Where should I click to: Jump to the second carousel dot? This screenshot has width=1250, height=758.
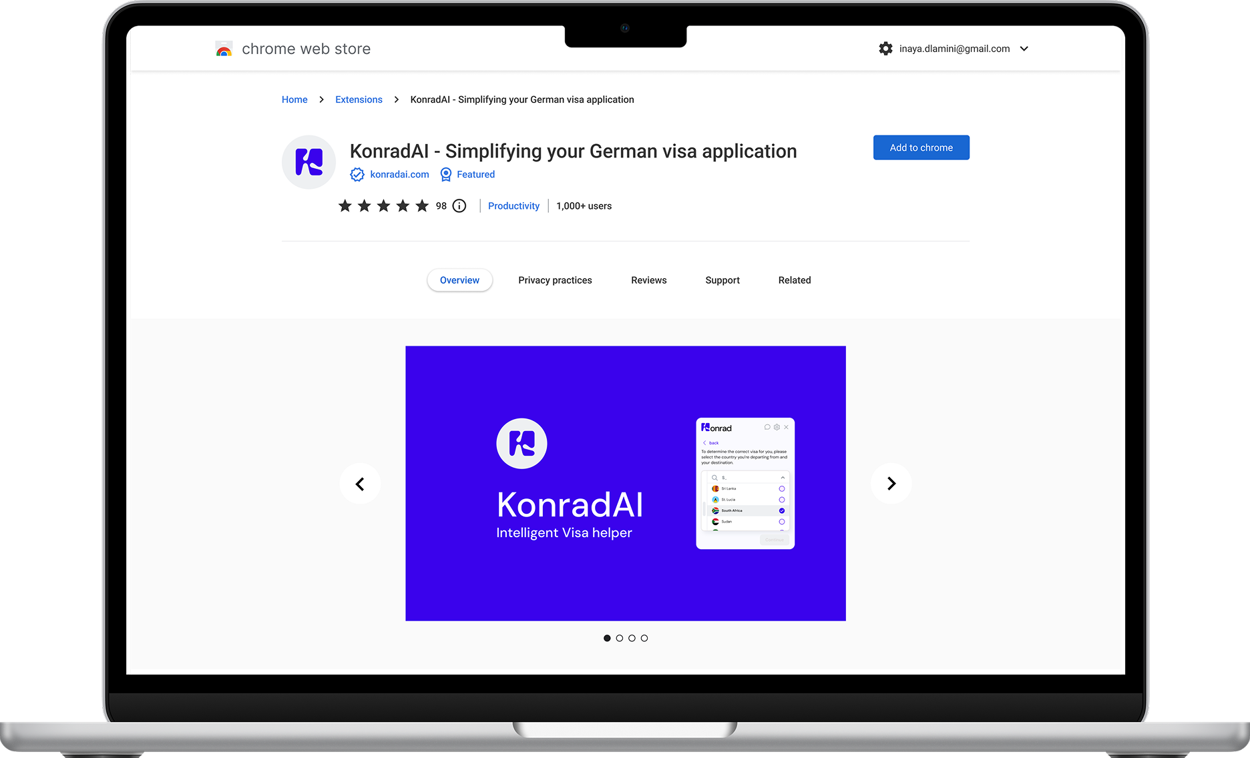coord(620,639)
